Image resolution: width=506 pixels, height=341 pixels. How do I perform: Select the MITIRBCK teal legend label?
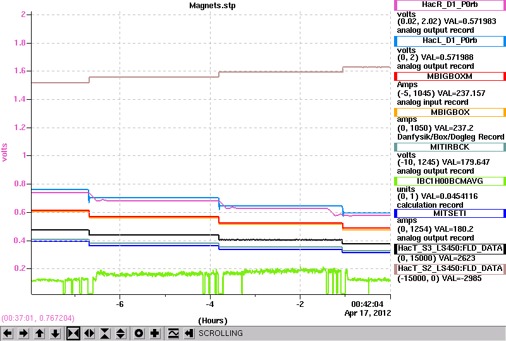click(450, 147)
